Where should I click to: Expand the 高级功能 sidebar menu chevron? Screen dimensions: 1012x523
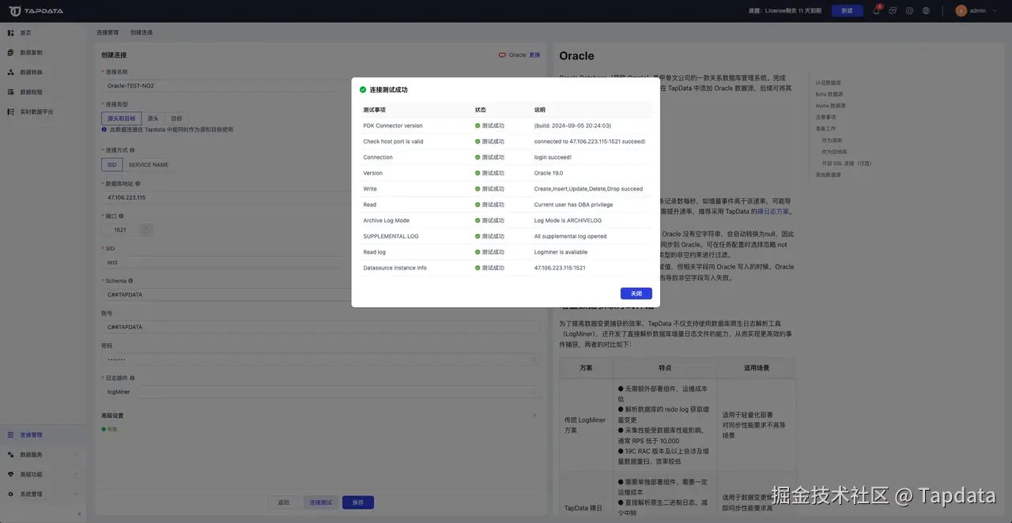[x=77, y=475]
